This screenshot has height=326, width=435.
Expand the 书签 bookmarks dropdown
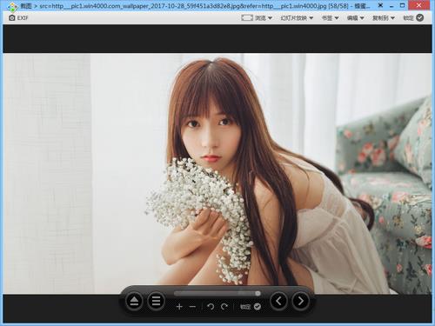pyautogui.click(x=330, y=18)
